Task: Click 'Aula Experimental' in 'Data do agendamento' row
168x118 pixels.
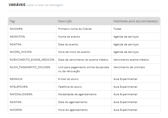Action: [125, 102]
